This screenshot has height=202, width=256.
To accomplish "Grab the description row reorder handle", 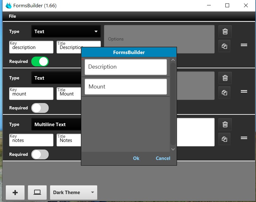I will (x=244, y=45).
